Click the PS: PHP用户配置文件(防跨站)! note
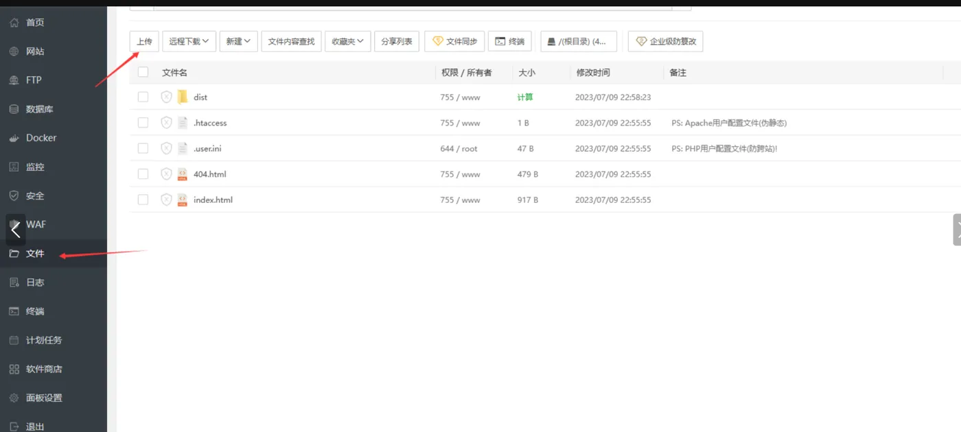Viewport: 961px width, 432px height. click(x=724, y=148)
